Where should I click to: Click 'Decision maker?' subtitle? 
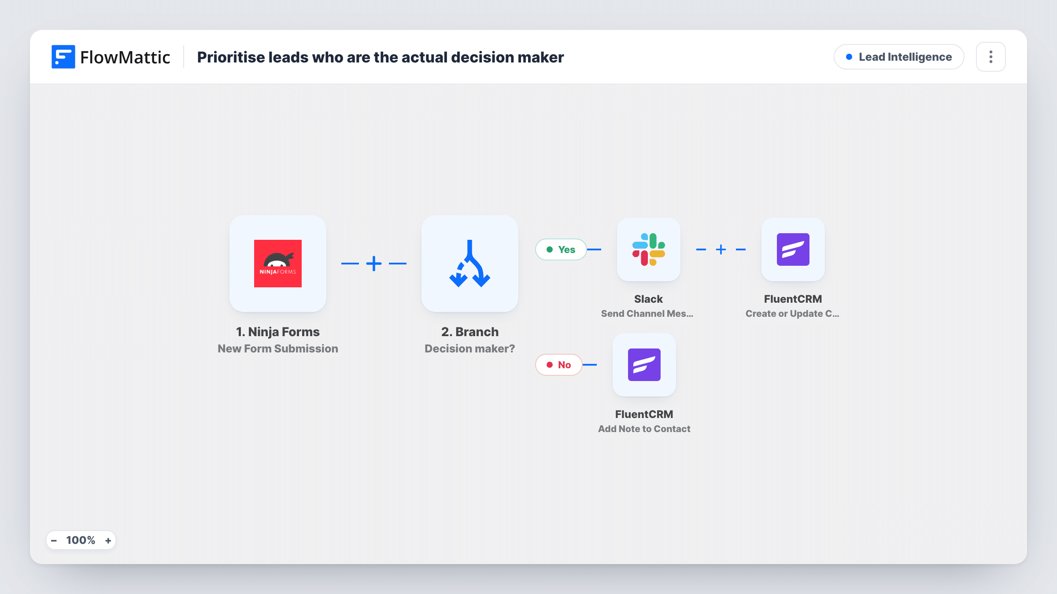click(x=470, y=348)
